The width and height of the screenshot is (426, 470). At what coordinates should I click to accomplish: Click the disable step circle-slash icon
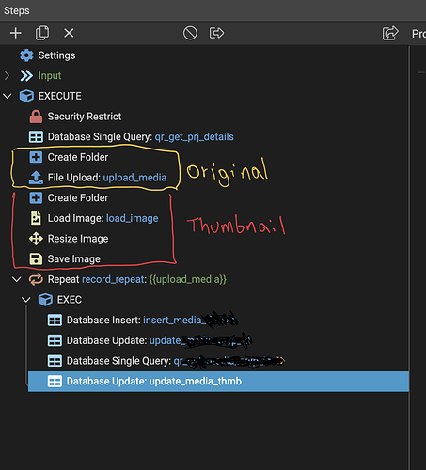[190, 33]
